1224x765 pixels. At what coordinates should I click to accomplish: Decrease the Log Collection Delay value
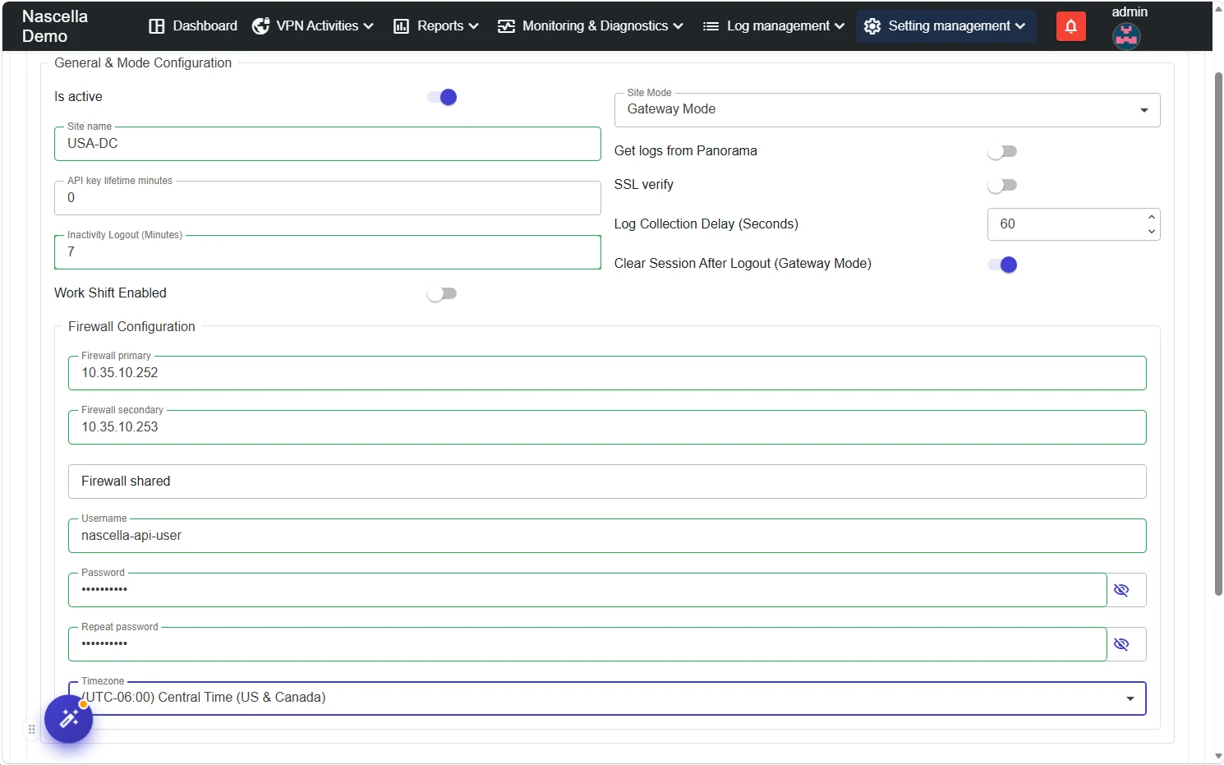[x=1152, y=232]
